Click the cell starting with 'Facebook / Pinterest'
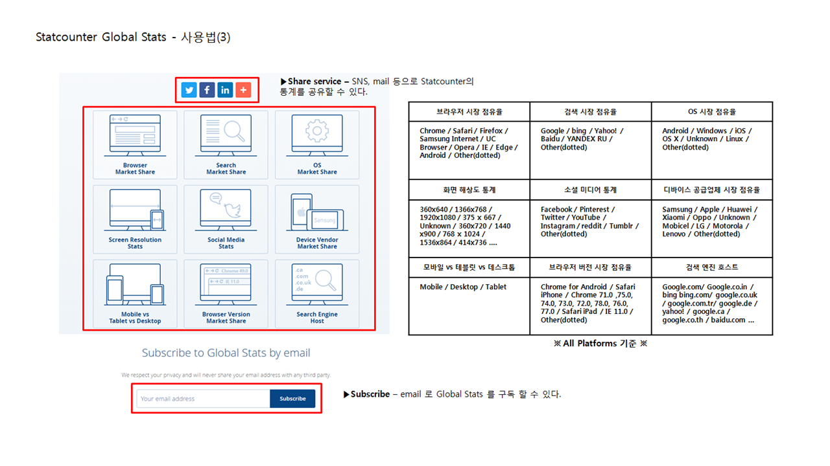Viewport: 830px width, 466px height. pos(590,228)
